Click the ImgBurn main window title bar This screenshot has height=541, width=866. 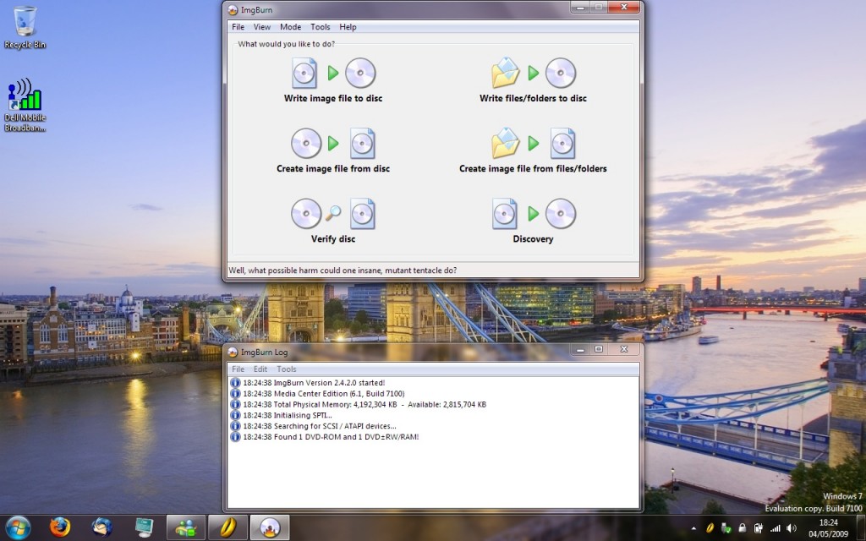[x=397, y=9]
